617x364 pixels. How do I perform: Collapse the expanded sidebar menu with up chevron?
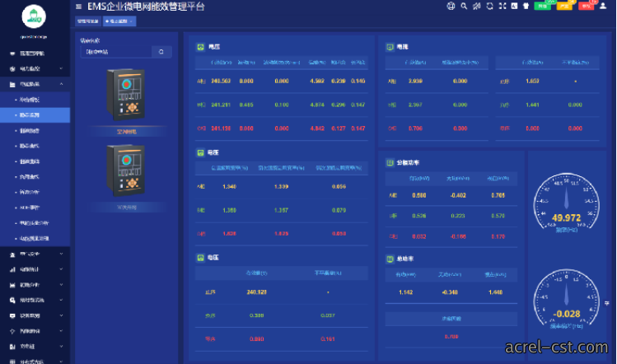click(x=61, y=84)
